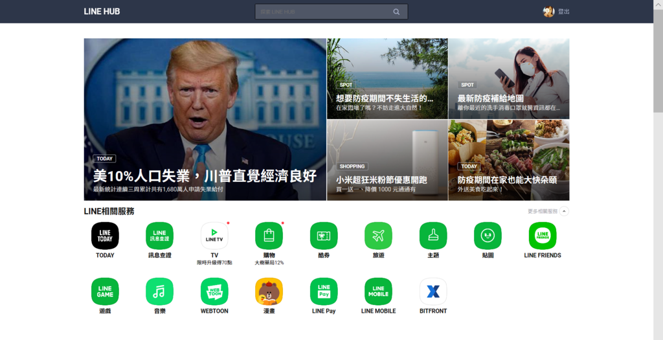Open the 貼圖 sticker face icon
The width and height of the screenshot is (663, 340).
pos(488,236)
